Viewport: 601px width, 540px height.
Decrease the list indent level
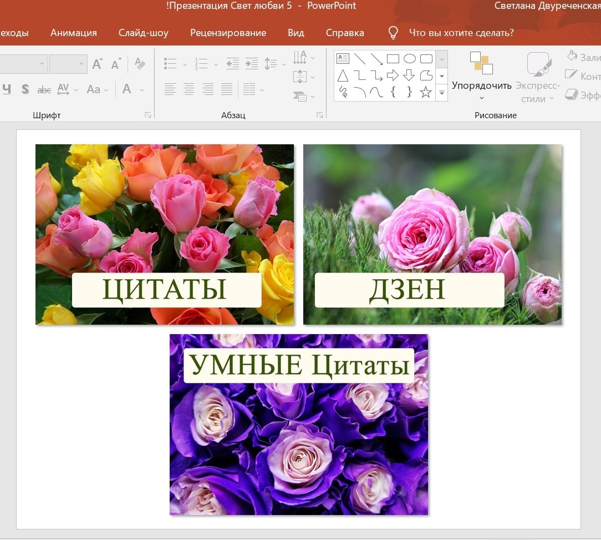[x=233, y=64]
